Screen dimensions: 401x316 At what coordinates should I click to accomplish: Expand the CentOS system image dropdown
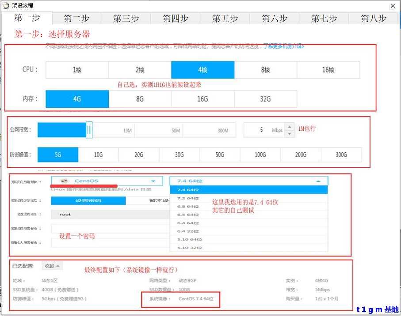click(x=153, y=181)
